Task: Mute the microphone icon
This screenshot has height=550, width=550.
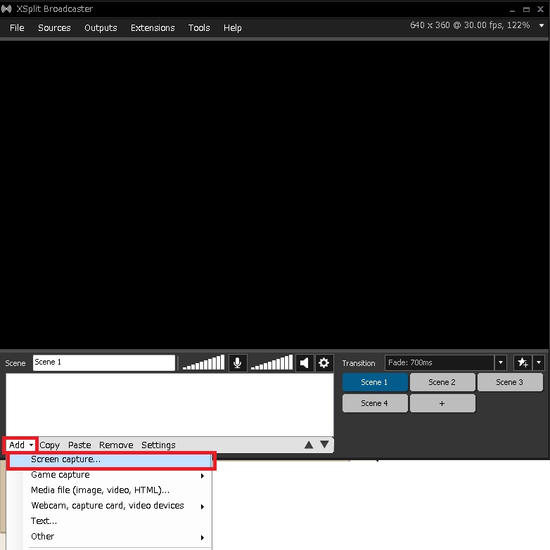Action: (238, 362)
